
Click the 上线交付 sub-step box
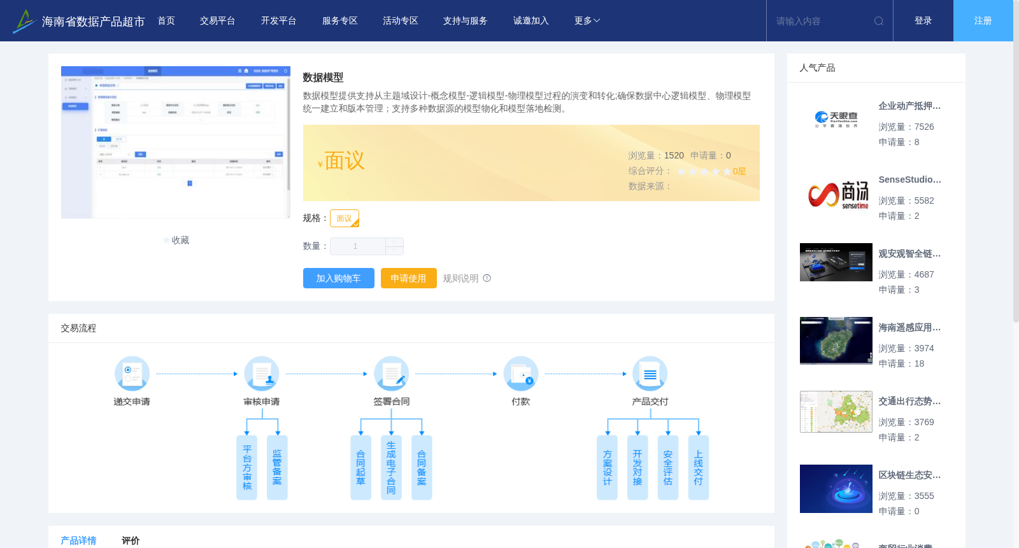point(699,468)
